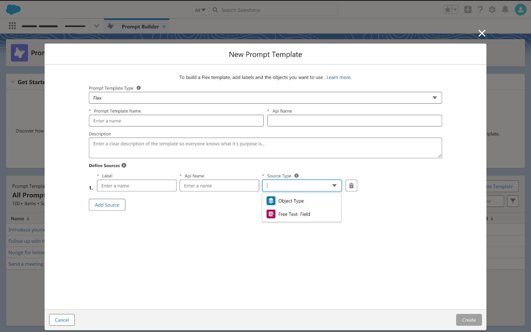Image resolution: width=531 pixels, height=332 pixels.
Task: Open the Setup gear icon
Action: coord(492,10)
